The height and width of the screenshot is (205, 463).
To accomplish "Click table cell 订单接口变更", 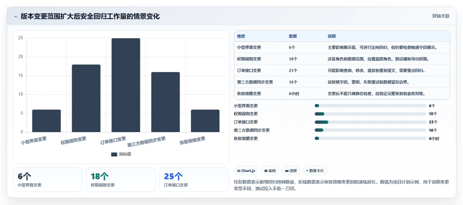I will coord(249,71).
